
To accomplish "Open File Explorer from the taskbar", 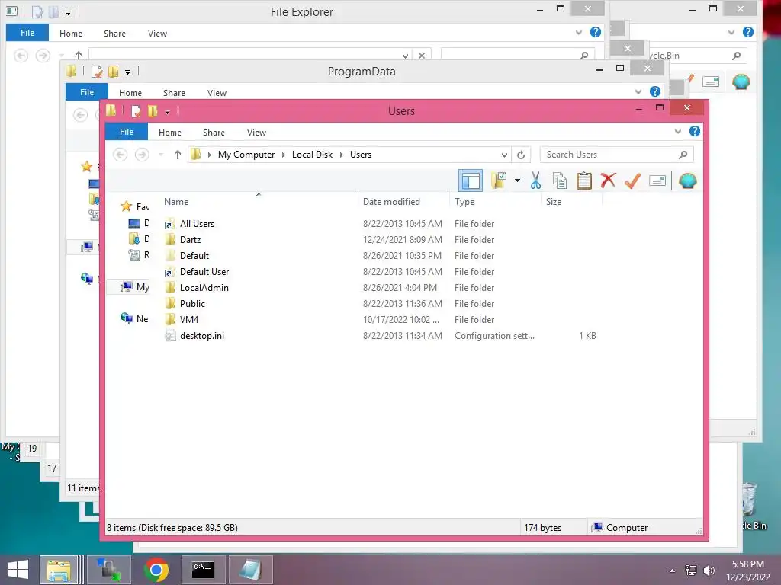I will pos(59,570).
